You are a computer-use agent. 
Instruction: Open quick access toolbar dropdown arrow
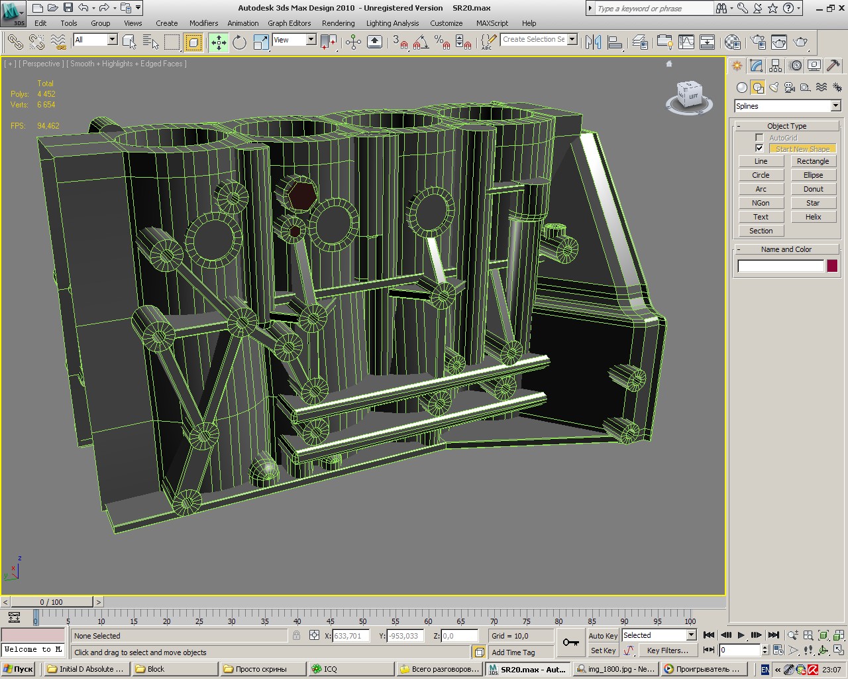(138, 8)
